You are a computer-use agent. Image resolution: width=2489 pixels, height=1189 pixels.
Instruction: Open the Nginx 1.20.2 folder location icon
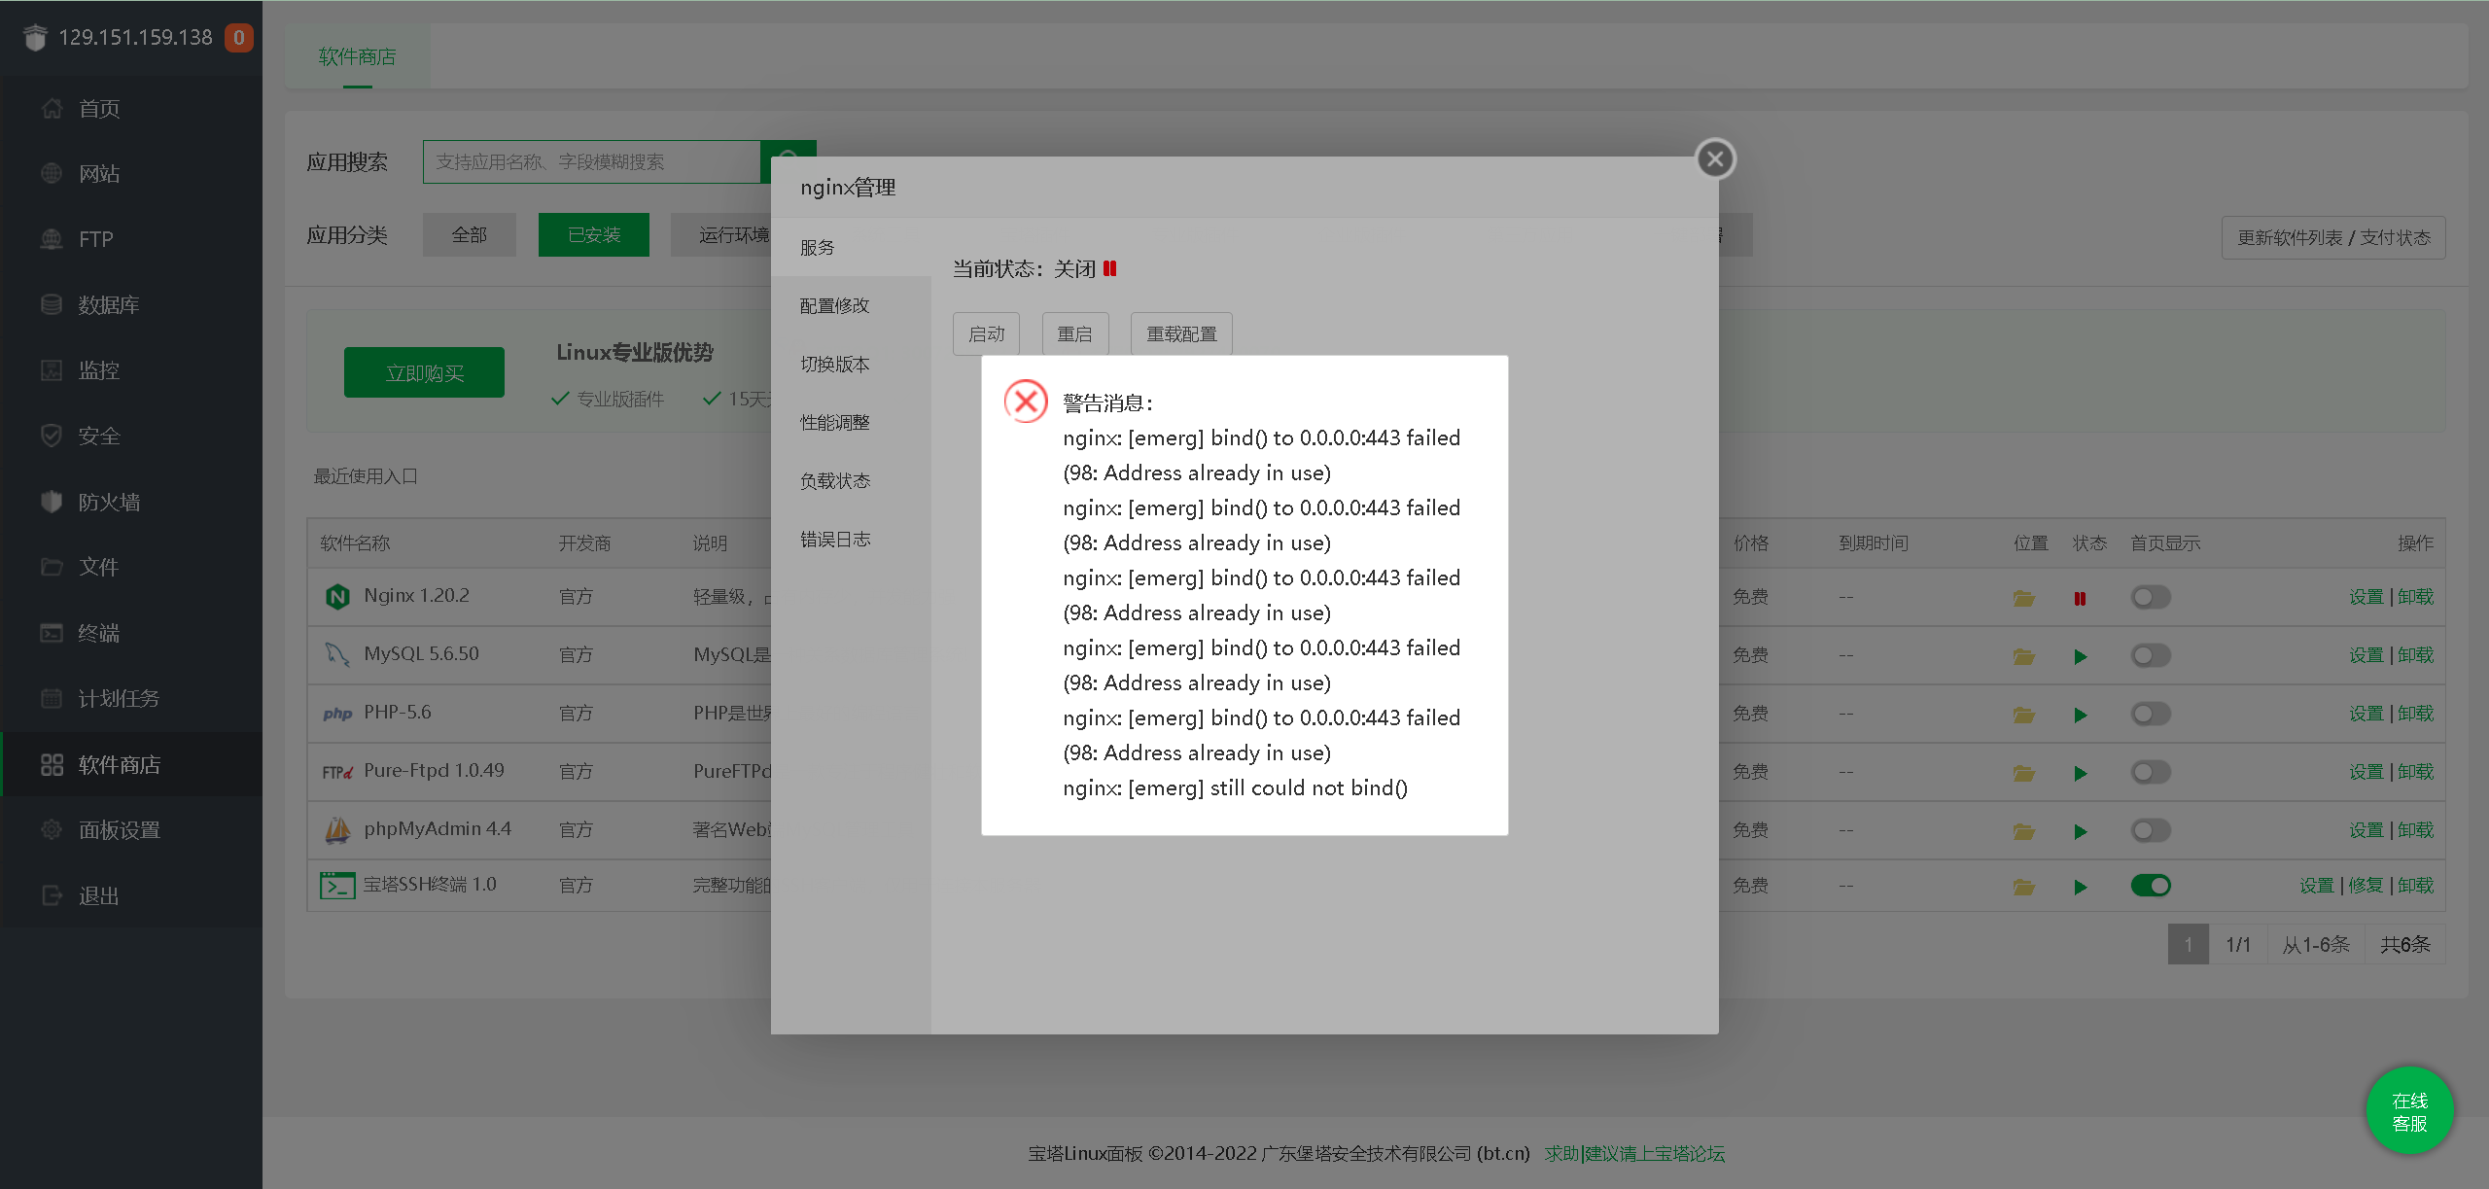(x=2024, y=598)
